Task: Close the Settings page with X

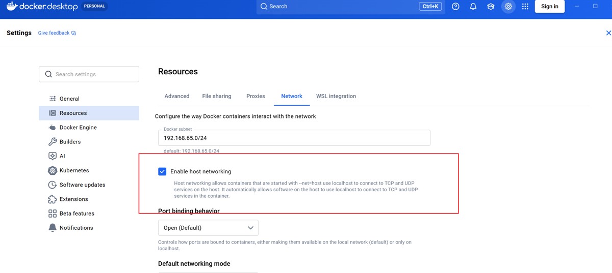Action: [x=608, y=33]
